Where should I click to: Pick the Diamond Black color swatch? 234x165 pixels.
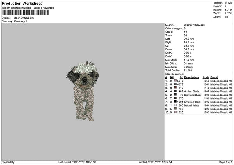175,95
